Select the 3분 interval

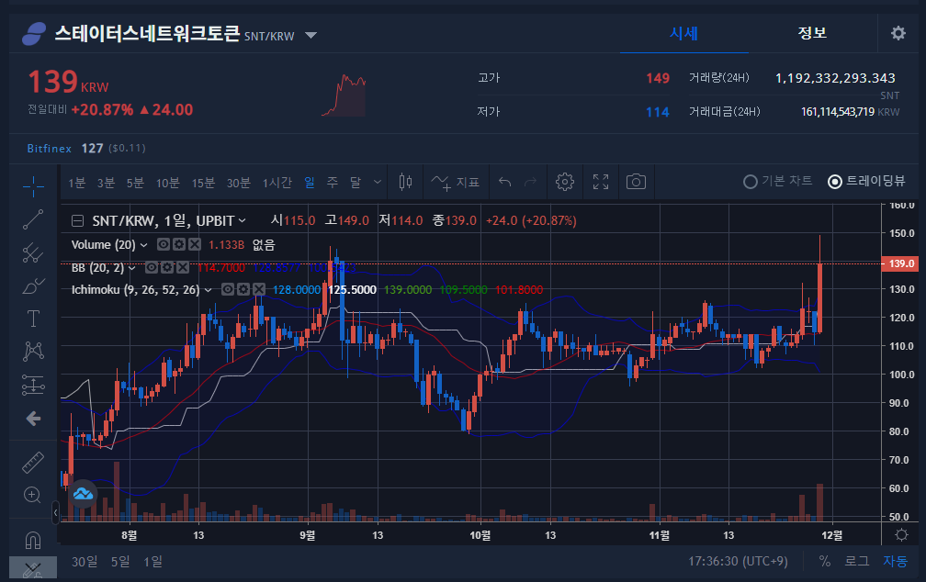(106, 183)
